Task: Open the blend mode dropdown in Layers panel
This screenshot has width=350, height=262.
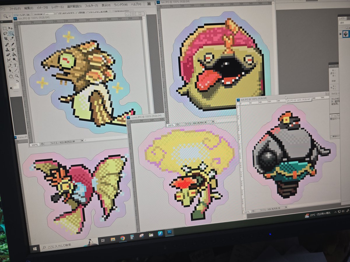Action: coord(344,22)
